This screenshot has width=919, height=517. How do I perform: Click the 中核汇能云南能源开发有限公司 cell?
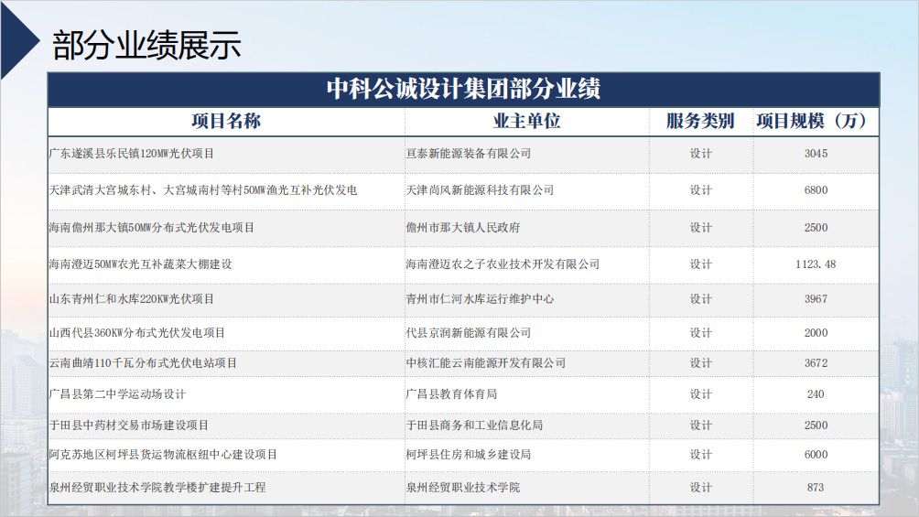coord(486,363)
